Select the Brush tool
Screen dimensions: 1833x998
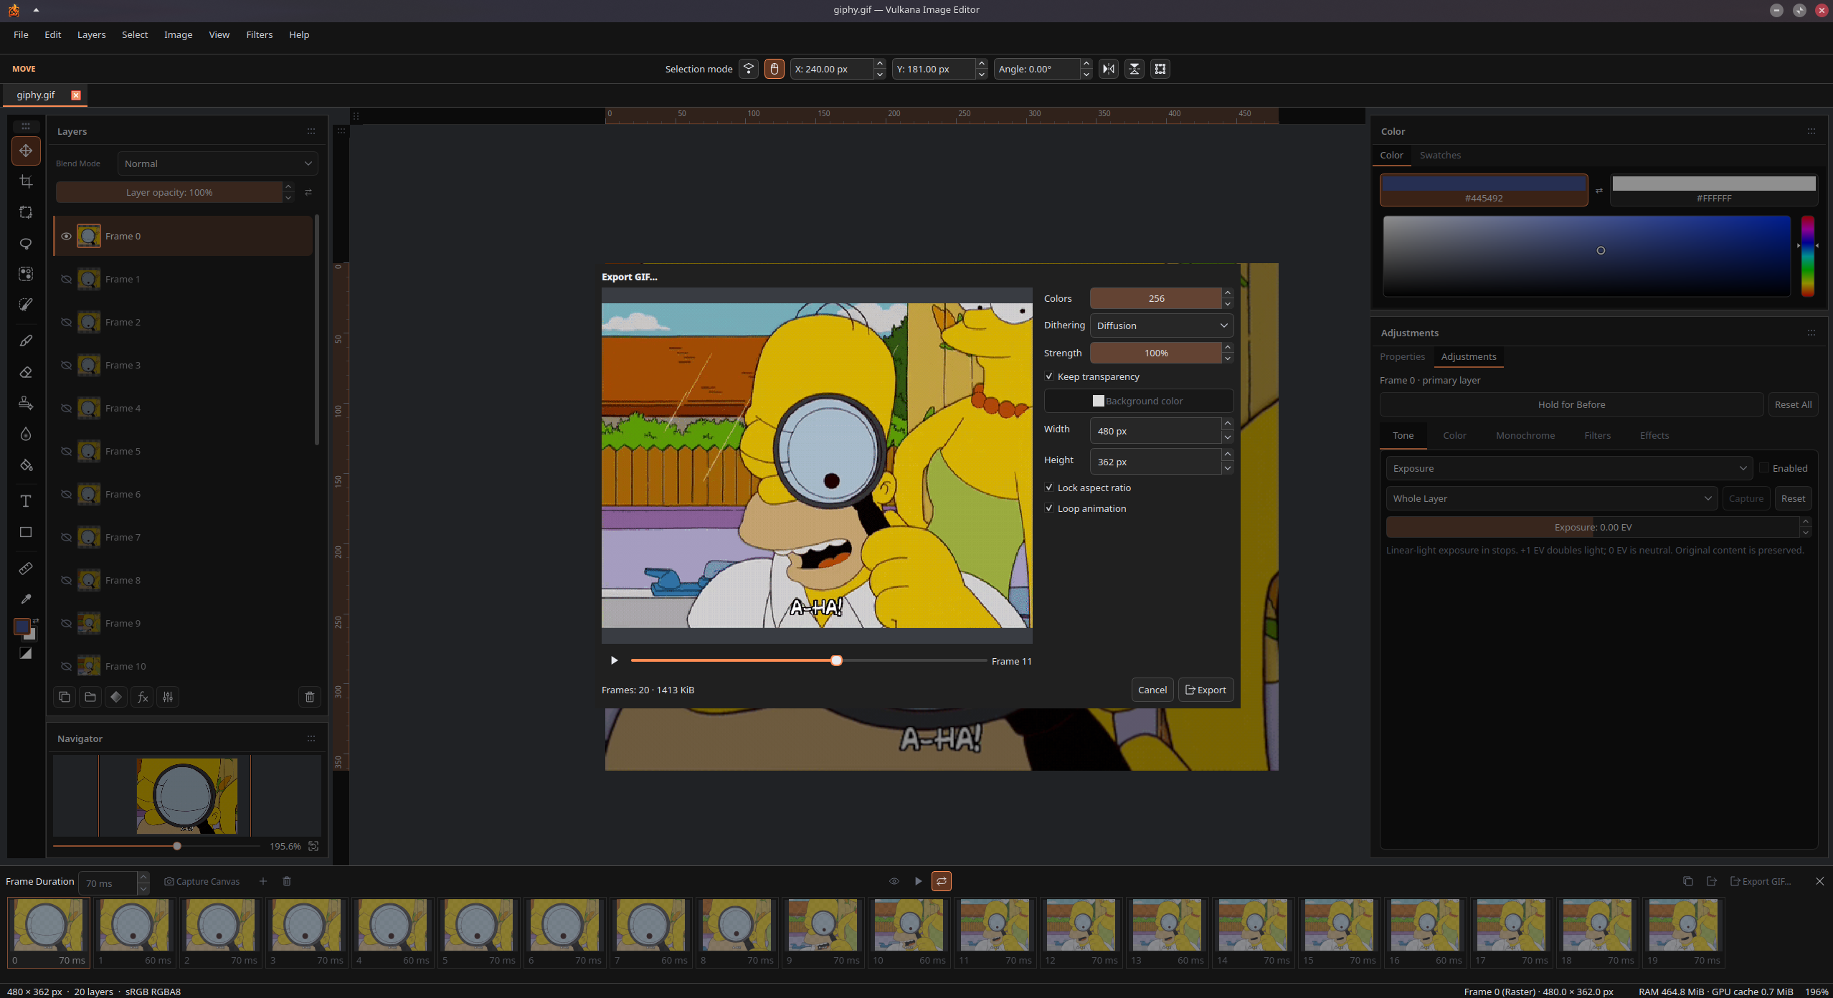pyautogui.click(x=26, y=341)
